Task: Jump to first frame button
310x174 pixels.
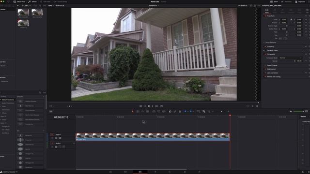Action: coord(141,106)
